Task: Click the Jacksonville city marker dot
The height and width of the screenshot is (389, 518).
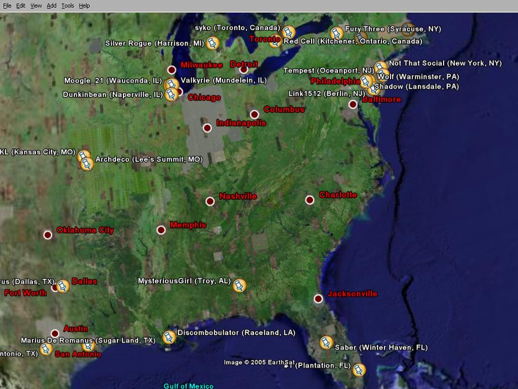Action: pyautogui.click(x=318, y=299)
